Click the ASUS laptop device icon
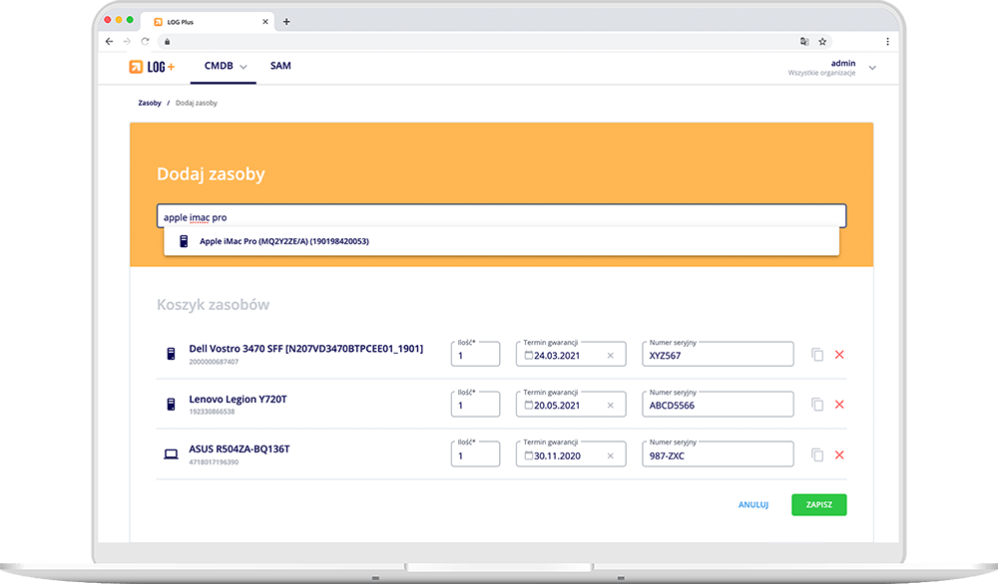998x584 pixels. click(171, 454)
